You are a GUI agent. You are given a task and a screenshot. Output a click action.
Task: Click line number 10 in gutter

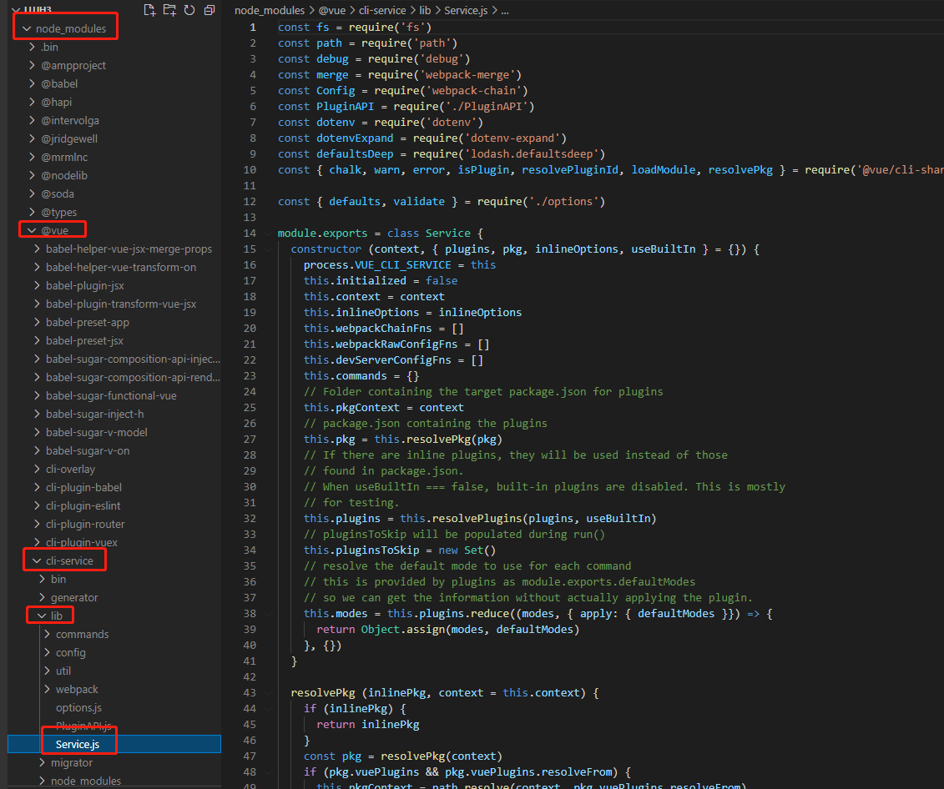coord(250,169)
